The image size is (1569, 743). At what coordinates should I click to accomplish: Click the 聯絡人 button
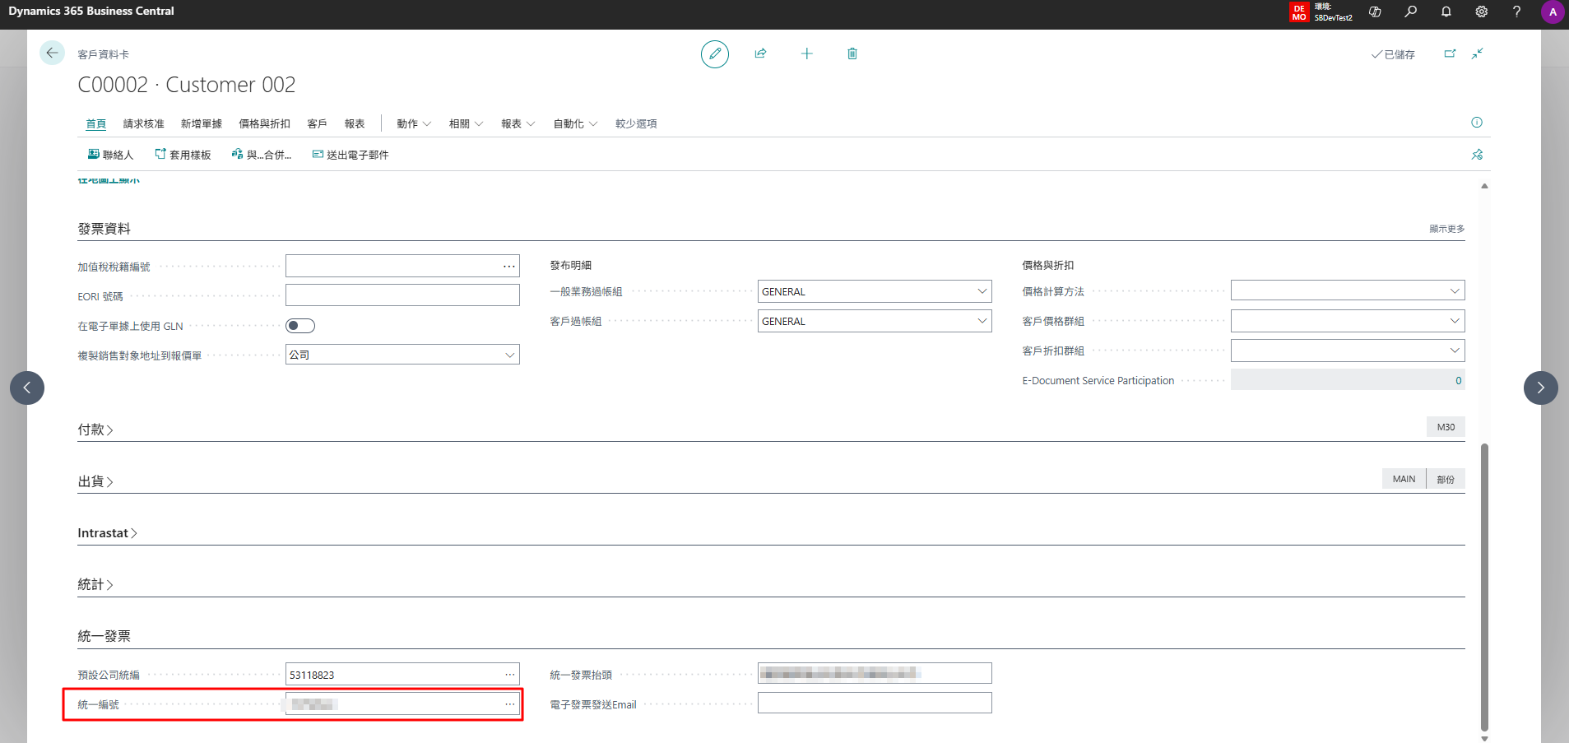point(110,155)
